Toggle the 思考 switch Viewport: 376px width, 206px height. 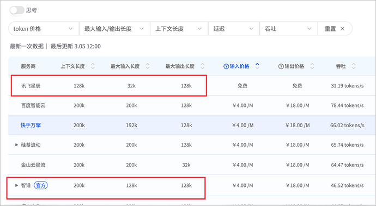coord(17,10)
